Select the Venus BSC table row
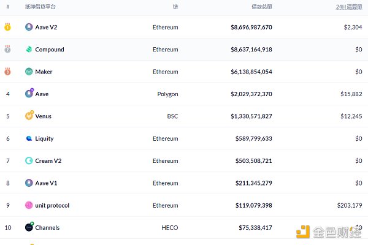 (184, 116)
